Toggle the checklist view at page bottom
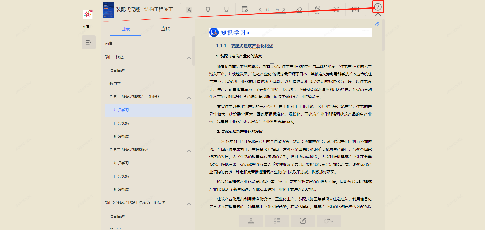The image size is (485, 230). (x=277, y=221)
